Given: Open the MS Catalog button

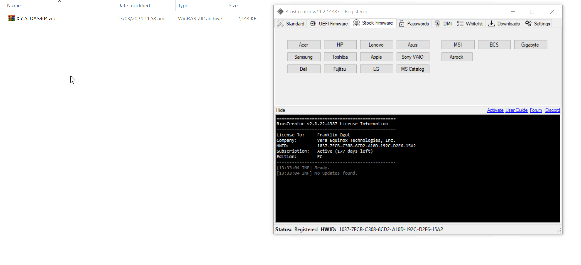Looking at the screenshot, I should [x=413, y=69].
